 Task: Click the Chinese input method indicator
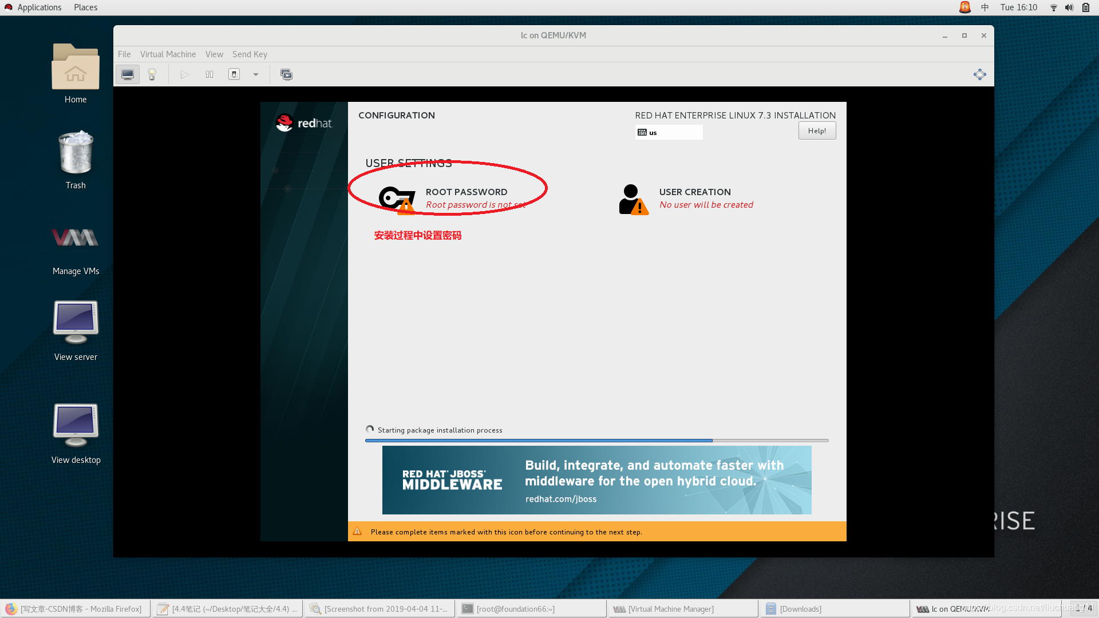[x=985, y=7]
